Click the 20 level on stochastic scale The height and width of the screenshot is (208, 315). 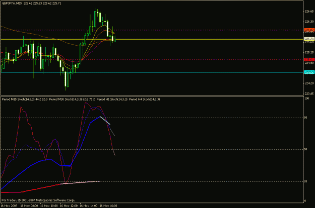[x=306, y=181]
